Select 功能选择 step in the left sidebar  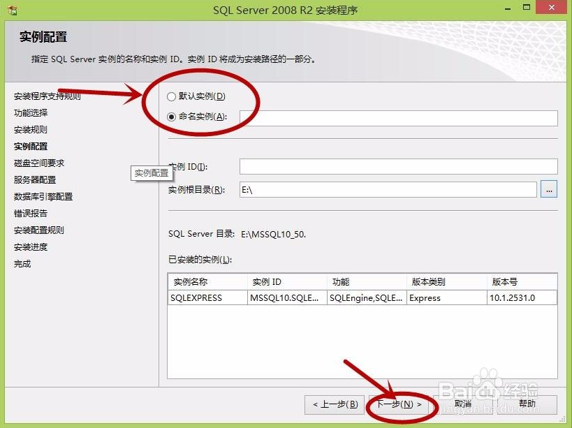click(x=31, y=113)
